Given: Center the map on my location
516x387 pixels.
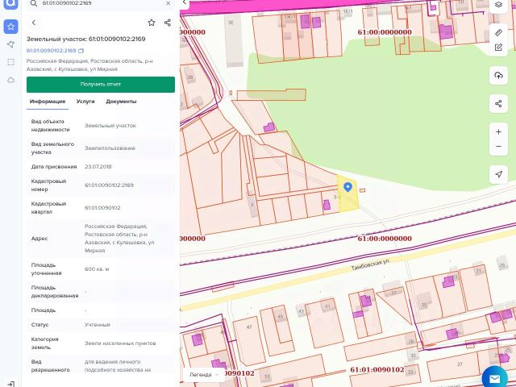Looking at the screenshot, I should [x=498, y=174].
